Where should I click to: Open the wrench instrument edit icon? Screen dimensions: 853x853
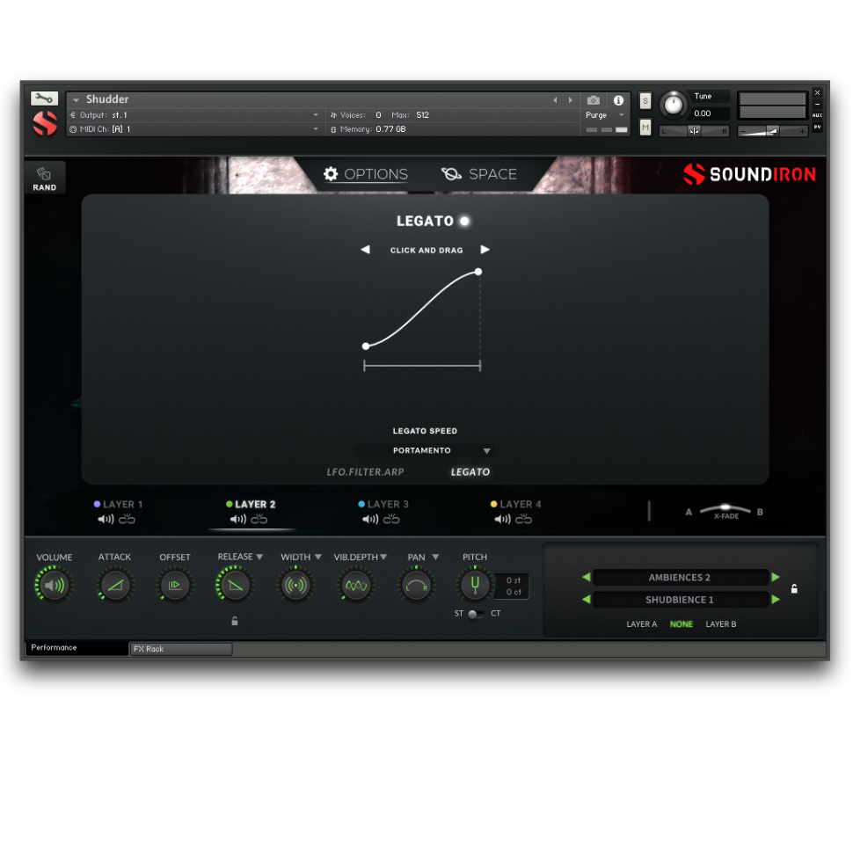click(x=44, y=98)
